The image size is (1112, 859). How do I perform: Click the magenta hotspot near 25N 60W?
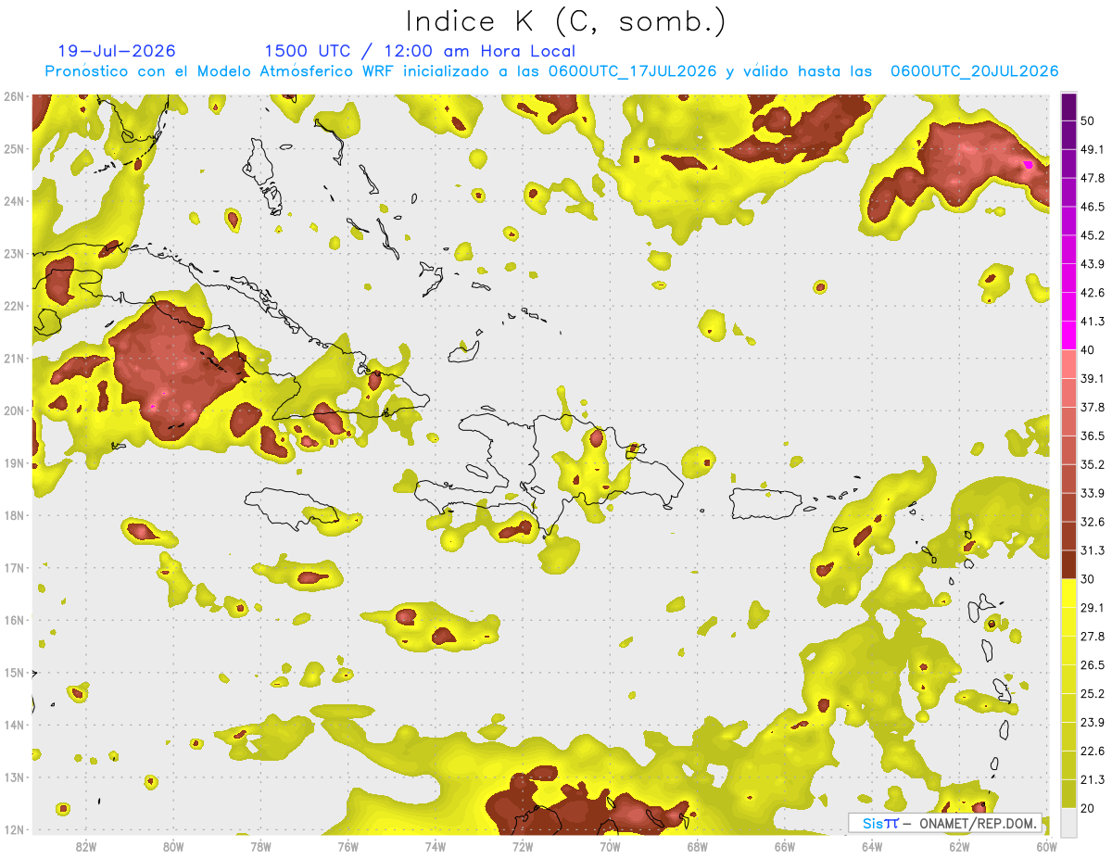[1028, 163]
